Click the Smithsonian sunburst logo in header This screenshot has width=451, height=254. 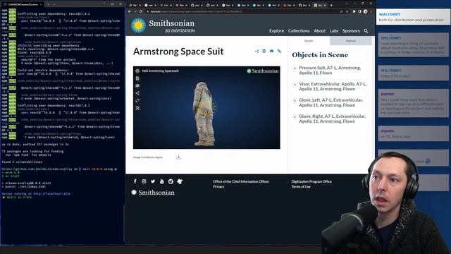[138, 25]
